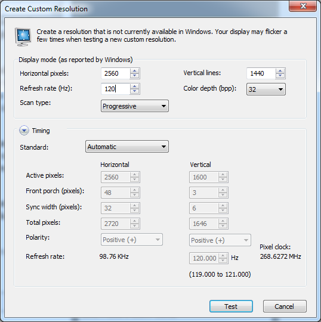The width and height of the screenshot is (321, 322).
Task: Open the horizontal Polarity Positive dropdown
Action: (x=132, y=240)
